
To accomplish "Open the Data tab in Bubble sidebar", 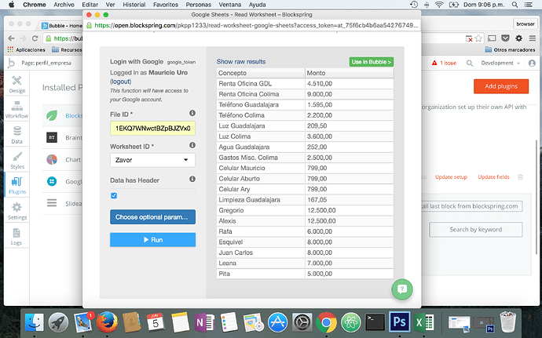I will [x=17, y=135].
